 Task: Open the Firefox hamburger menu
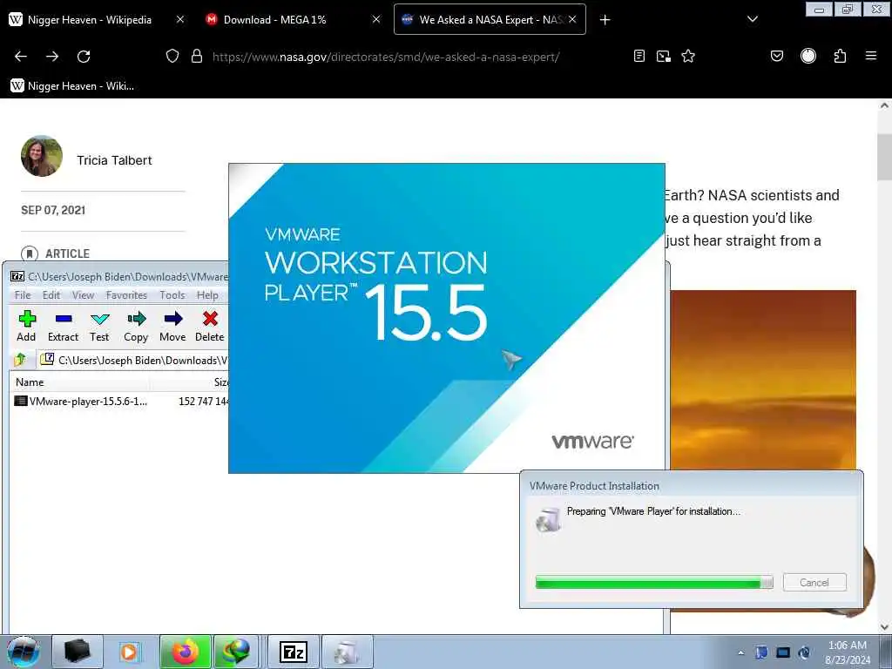(x=871, y=57)
